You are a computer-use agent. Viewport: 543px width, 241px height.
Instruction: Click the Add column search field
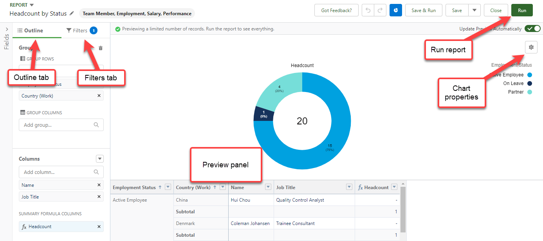[57, 172]
